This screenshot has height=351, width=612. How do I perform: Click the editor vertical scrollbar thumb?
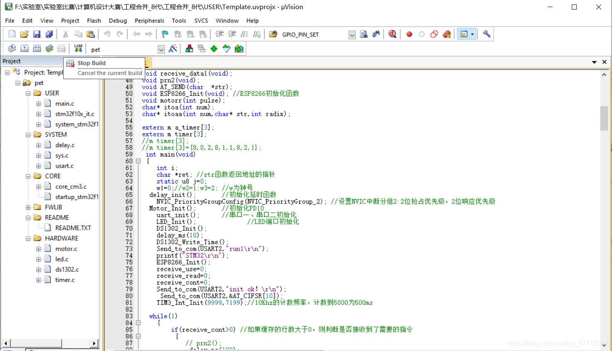[x=604, y=118]
